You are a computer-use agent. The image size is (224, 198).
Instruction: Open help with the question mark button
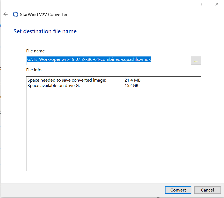pos(201,4)
